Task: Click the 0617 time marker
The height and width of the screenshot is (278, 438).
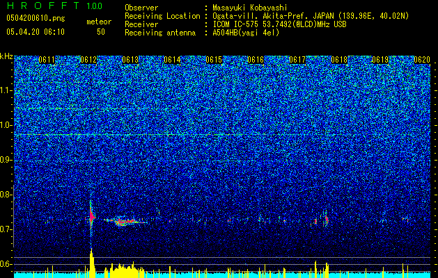Action: click(297, 60)
